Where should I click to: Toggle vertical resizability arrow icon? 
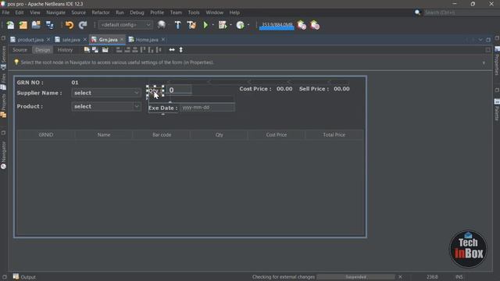click(x=180, y=50)
